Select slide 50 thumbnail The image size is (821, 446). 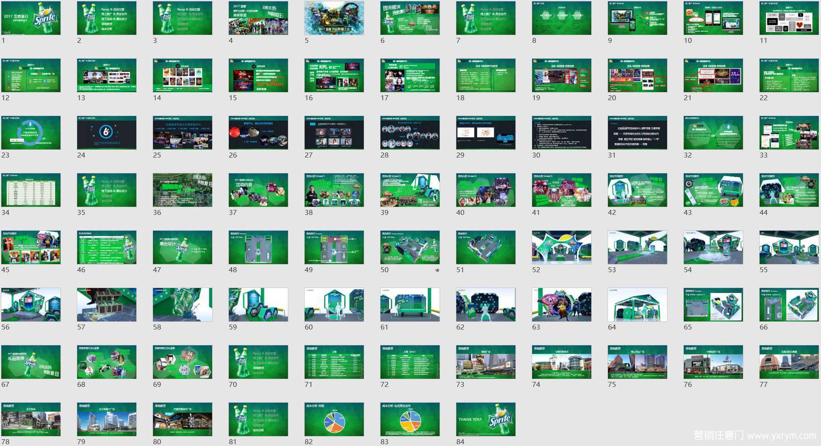410,247
